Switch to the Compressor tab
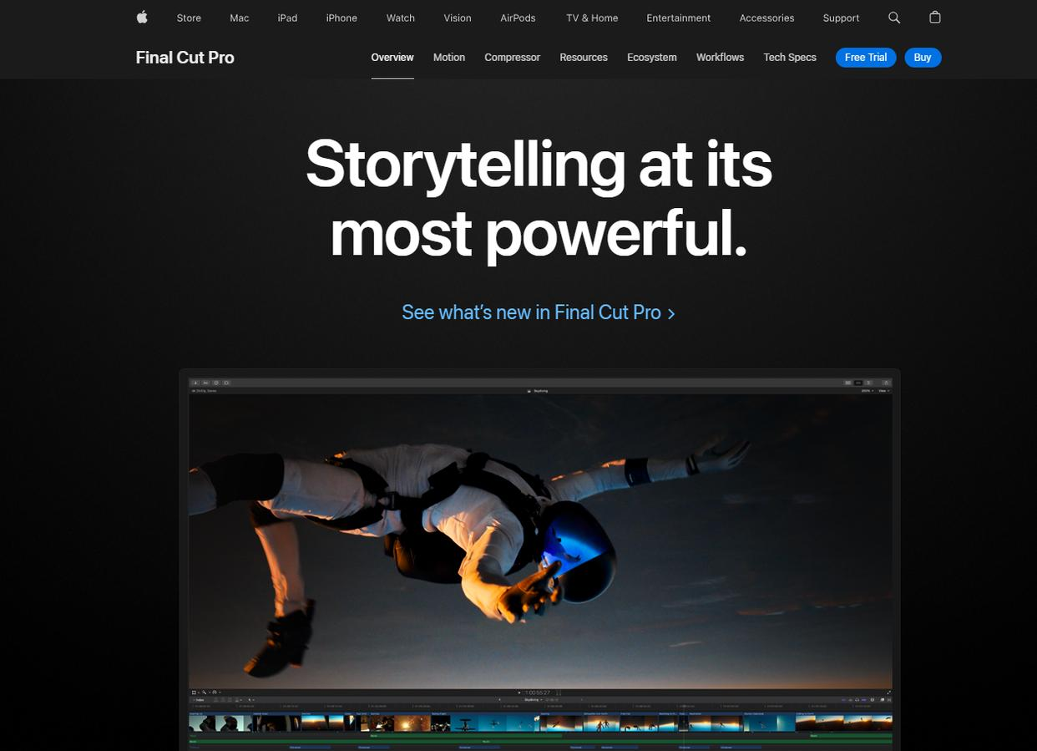This screenshot has height=751, width=1037. coord(513,58)
